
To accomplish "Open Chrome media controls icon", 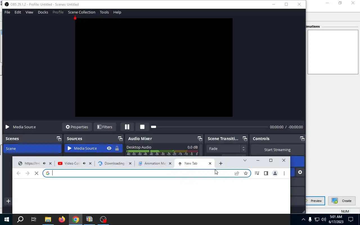I will 257,173.
